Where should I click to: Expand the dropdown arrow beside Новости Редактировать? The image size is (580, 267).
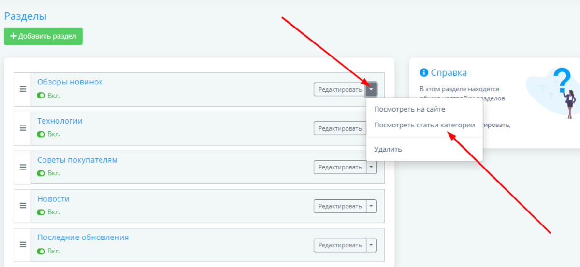pyautogui.click(x=371, y=206)
